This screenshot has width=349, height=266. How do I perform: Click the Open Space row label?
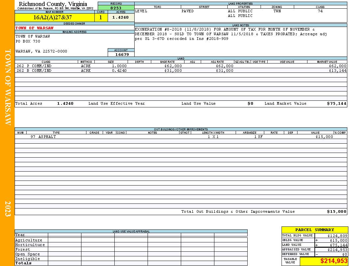pyautogui.click(x=27, y=254)
